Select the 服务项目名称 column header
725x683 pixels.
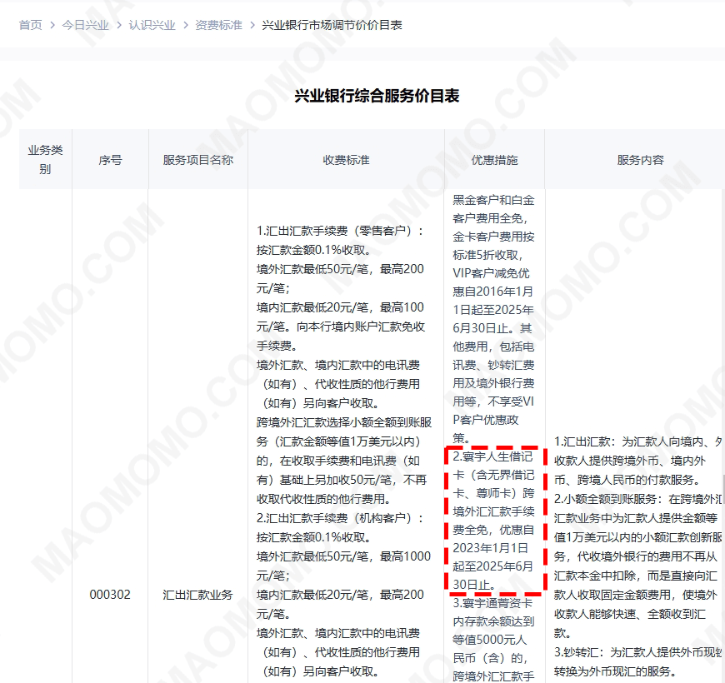coord(197,159)
